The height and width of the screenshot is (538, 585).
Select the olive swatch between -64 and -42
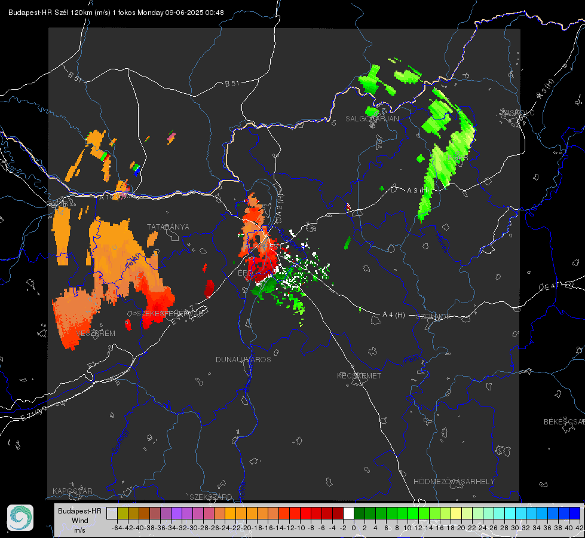(122, 513)
